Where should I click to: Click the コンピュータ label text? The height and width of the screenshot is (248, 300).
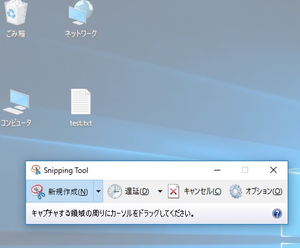(x=16, y=123)
